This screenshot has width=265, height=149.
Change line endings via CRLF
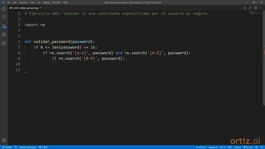[x=229, y=147]
